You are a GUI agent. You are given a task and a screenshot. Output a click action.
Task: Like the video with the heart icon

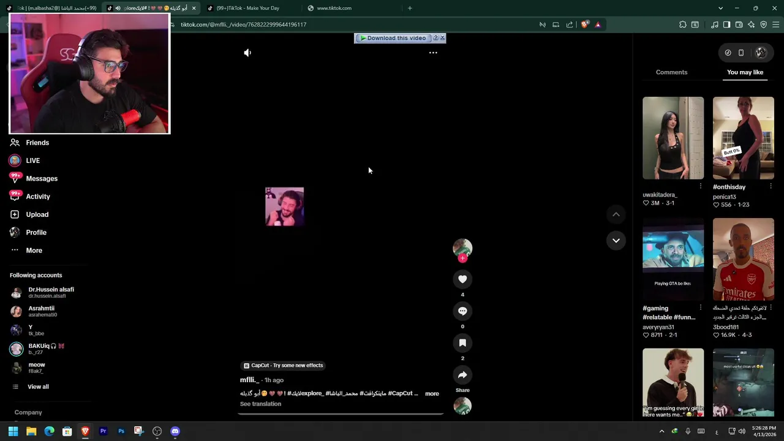click(462, 279)
